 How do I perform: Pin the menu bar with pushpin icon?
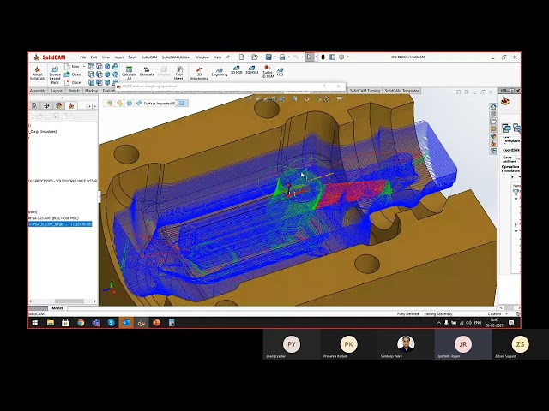(x=227, y=57)
